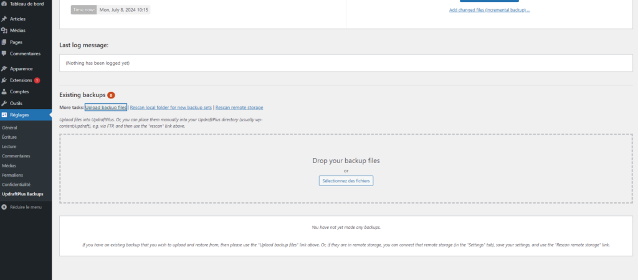This screenshot has width=638, height=280.
Task: Click the Commentaires speech bubble icon
Action: [x=4, y=54]
